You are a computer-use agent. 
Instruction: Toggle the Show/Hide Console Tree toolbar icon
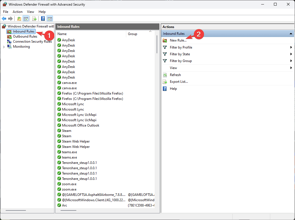pyautogui.click(x=26, y=19)
